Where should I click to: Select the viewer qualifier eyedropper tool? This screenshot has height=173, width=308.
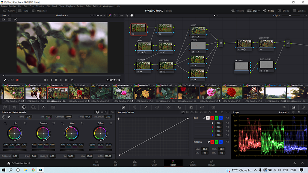coord(5,80)
